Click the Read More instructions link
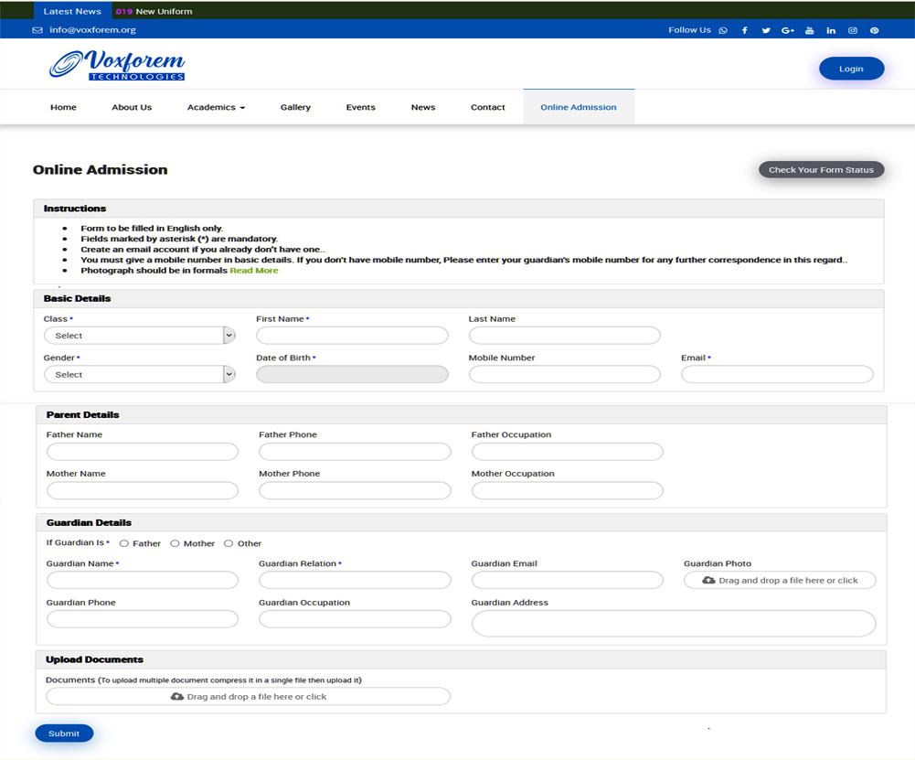 coord(254,271)
